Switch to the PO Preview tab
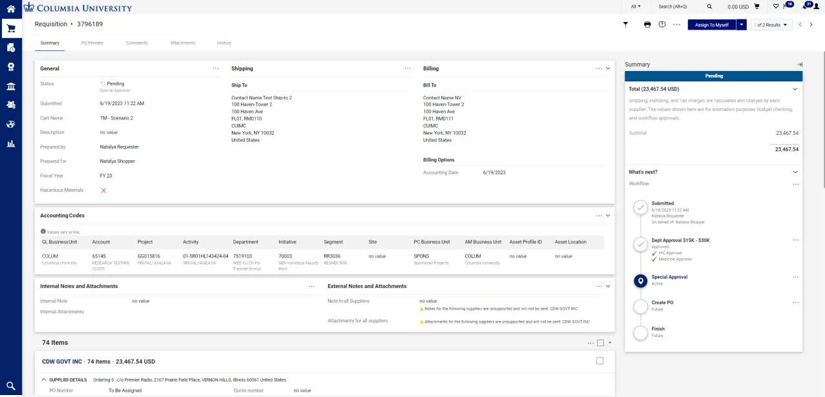Screen dimensions: 825x397 (92, 43)
